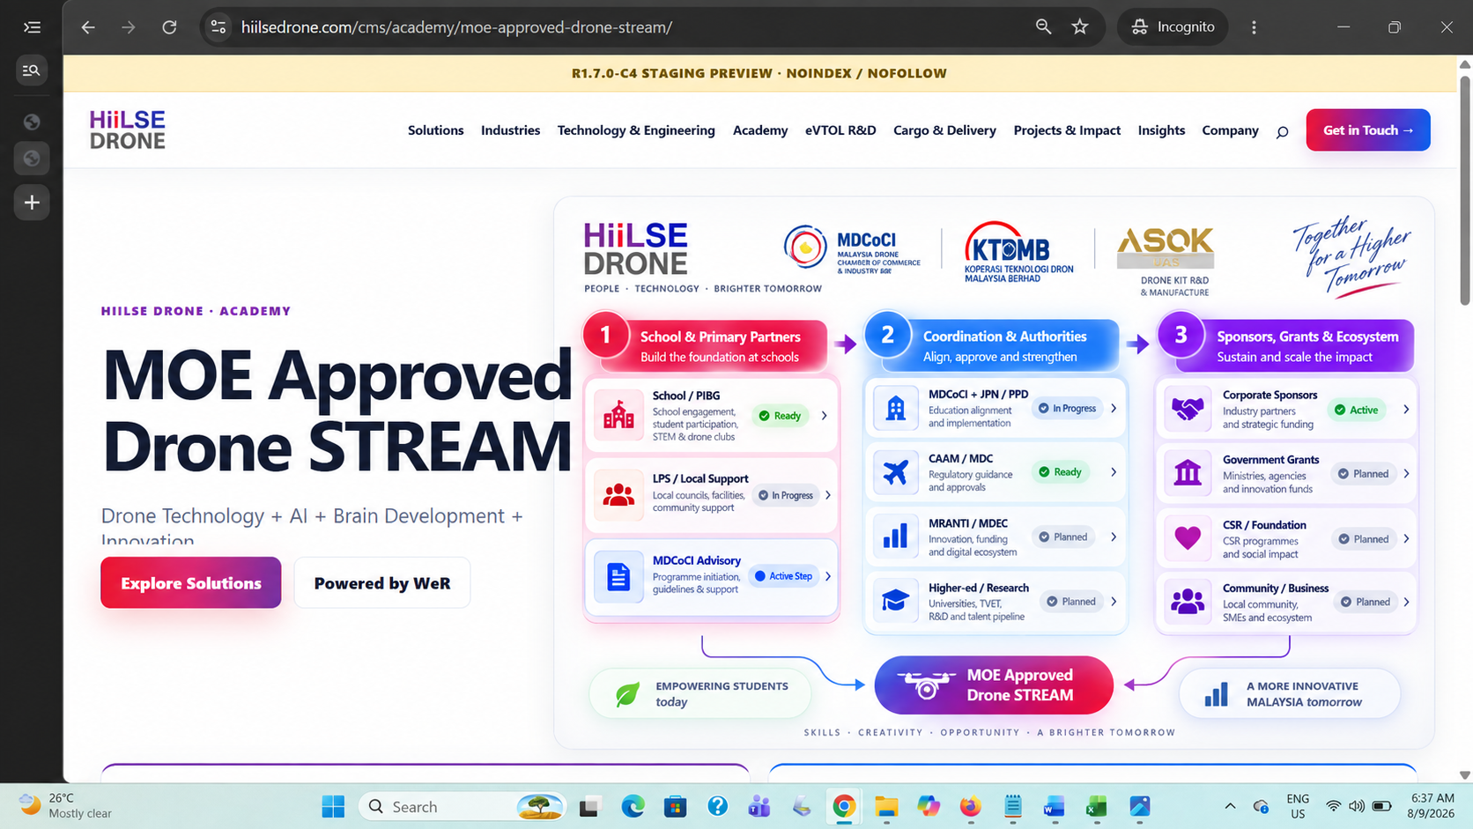The image size is (1473, 829).
Task: Go back to the previous page
Action: coord(88,27)
